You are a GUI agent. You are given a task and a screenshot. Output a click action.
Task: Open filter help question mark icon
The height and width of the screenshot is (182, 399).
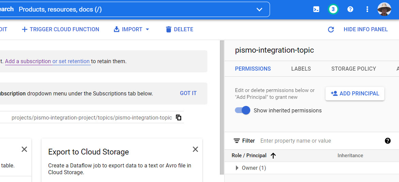[x=387, y=141]
